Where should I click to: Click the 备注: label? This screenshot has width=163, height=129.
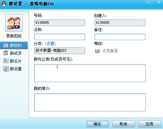(x=98, y=30)
